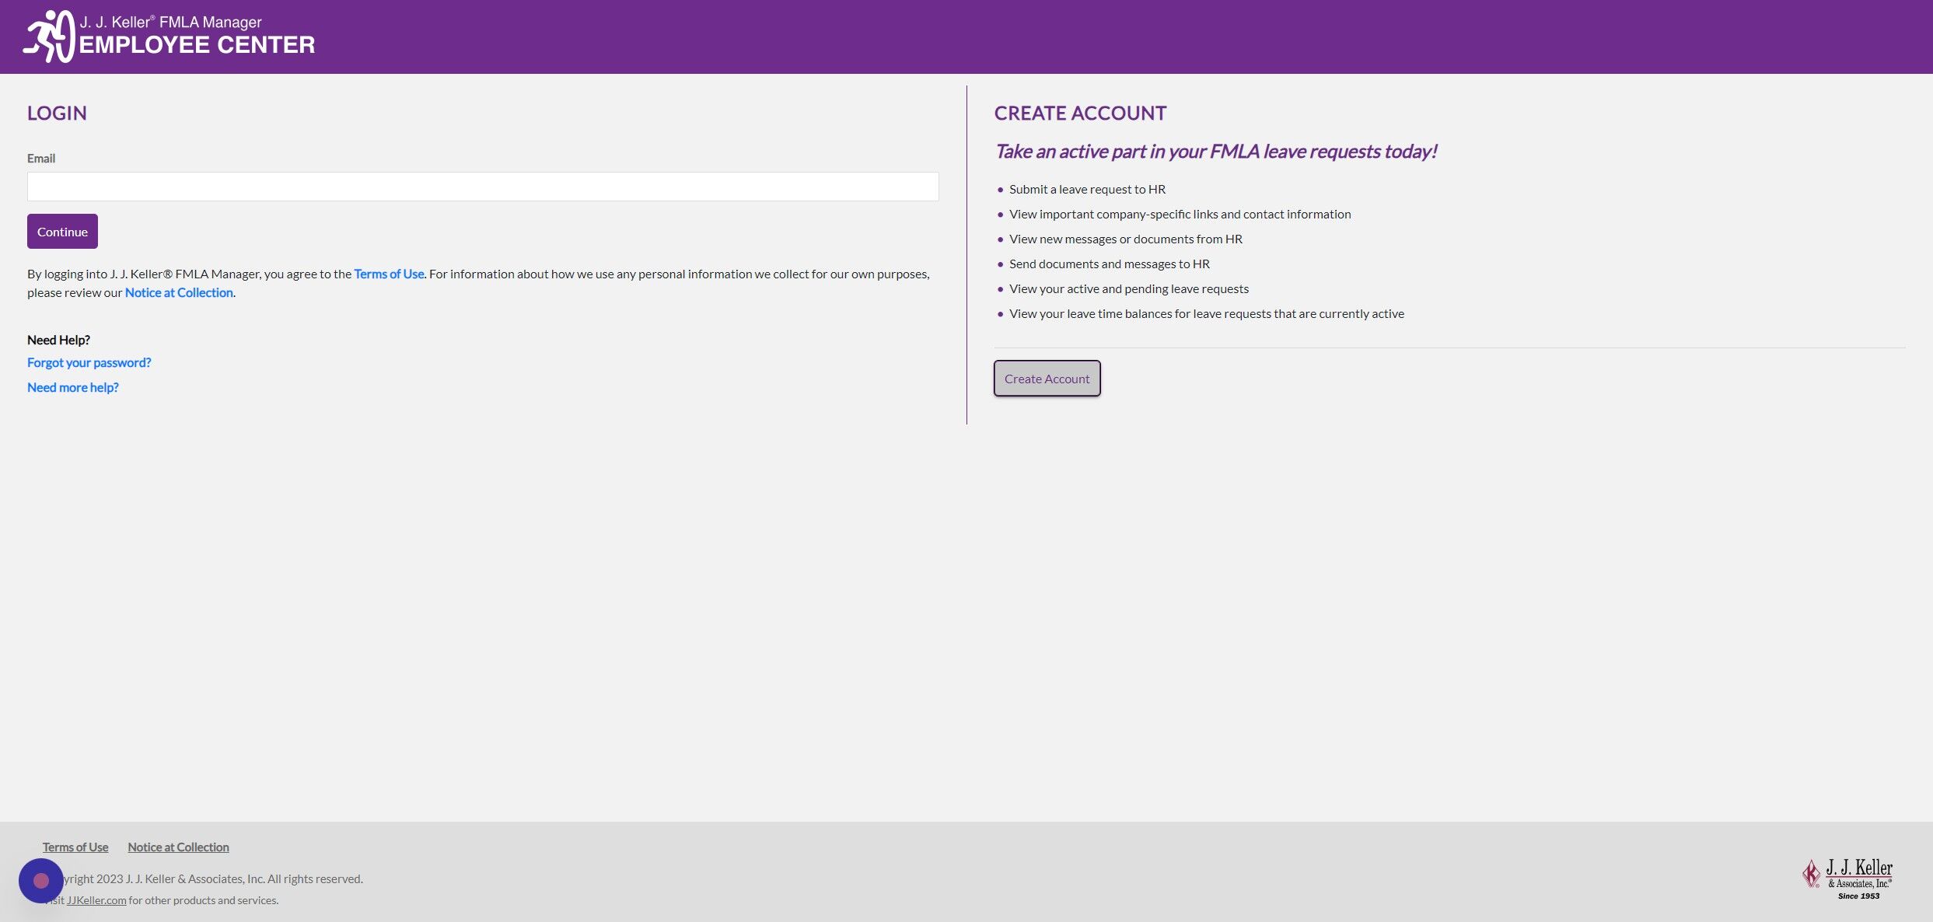Open the footer Notice at Collection link
Viewport: 1933px width, 922px height.
(178, 847)
